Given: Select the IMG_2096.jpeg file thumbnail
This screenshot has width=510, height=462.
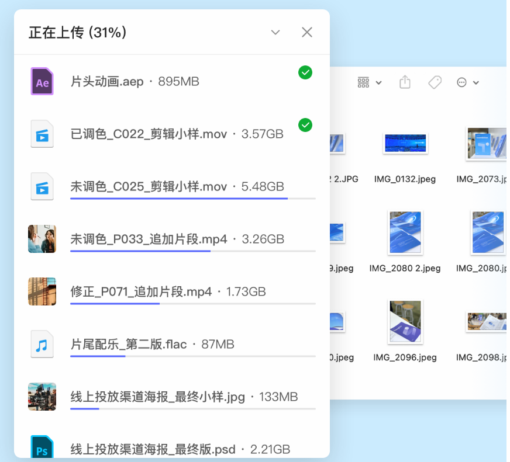Looking at the screenshot, I should point(405,322).
